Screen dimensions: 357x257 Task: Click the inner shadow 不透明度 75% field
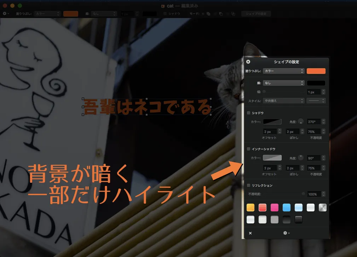314,168
